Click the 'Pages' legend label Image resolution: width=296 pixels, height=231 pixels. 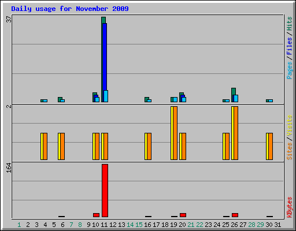pos(289,70)
